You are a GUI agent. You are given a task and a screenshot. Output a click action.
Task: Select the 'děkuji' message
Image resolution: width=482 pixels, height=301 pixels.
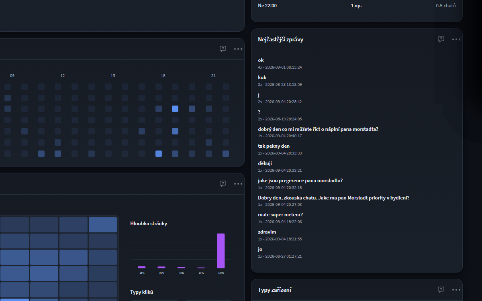point(265,163)
